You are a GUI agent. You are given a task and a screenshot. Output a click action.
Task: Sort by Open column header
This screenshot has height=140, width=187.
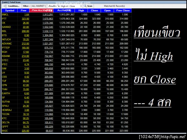(107, 11)
